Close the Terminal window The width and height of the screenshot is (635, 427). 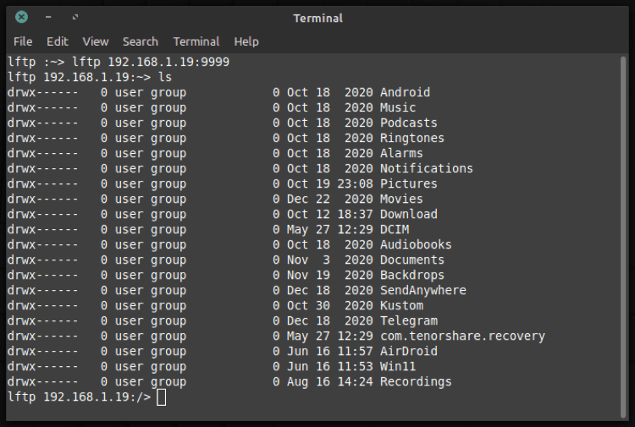click(x=21, y=17)
